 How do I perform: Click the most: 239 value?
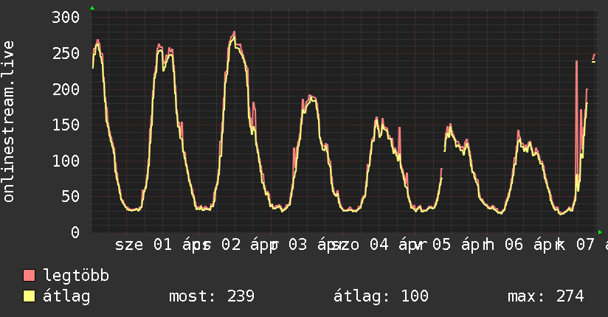click(212, 296)
